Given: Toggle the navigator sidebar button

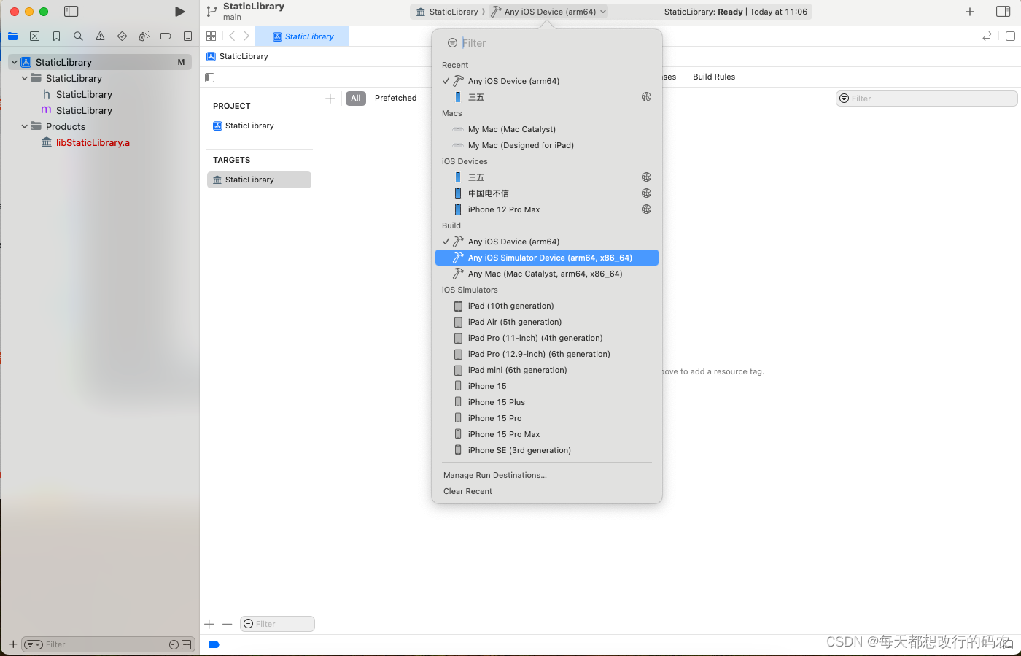Looking at the screenshot, I should [71, 12].
